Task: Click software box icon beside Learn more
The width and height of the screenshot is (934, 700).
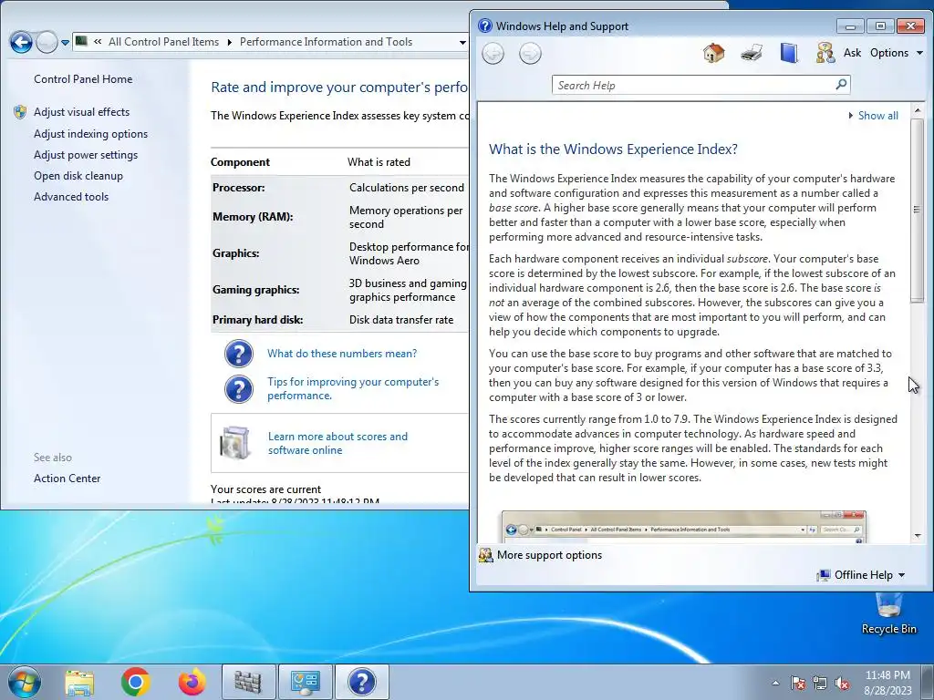Action: 234,443
